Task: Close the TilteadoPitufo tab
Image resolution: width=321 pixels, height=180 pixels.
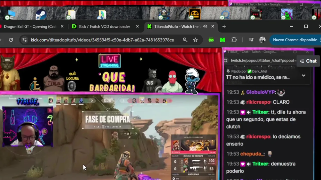Action: click(x=213, y=26)
